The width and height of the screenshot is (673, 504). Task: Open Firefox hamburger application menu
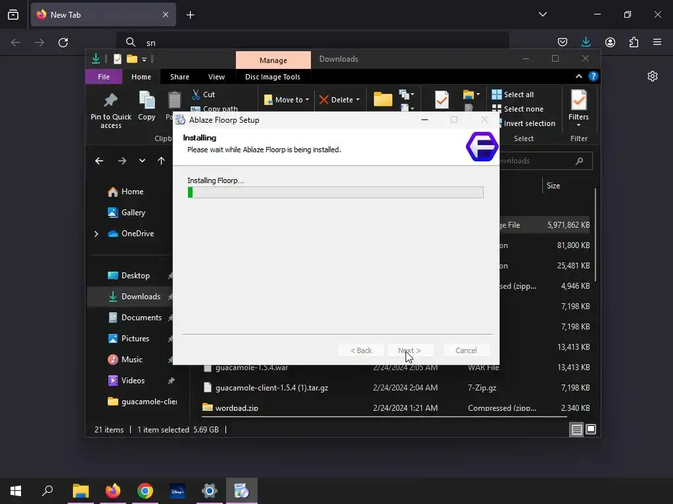(x=657, y=42)
